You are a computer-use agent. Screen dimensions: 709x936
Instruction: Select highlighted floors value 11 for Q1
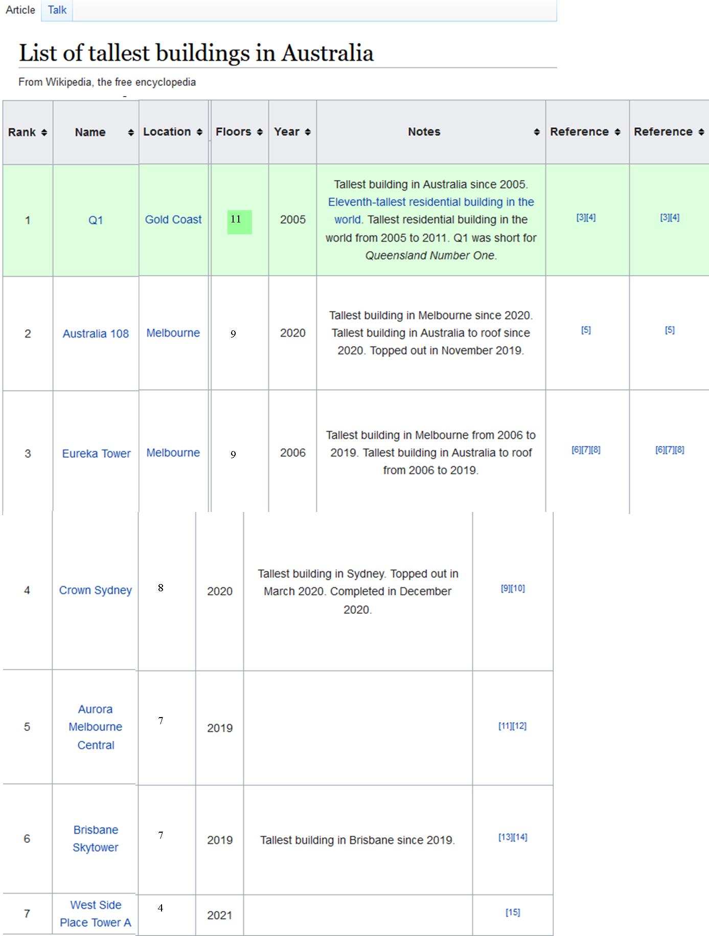click(239, 222)
